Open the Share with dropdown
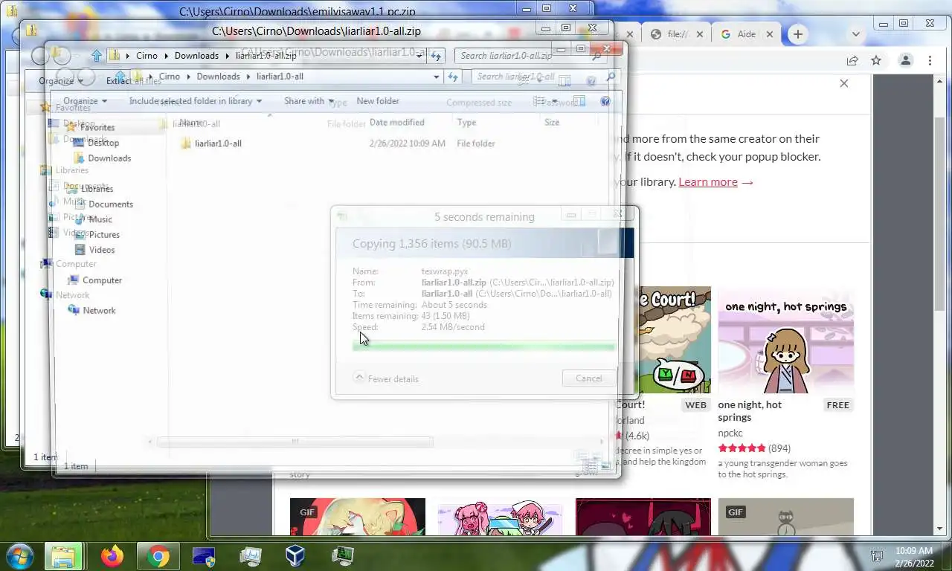Viewport: 952px width, 571px height. (x=309, y=101)
